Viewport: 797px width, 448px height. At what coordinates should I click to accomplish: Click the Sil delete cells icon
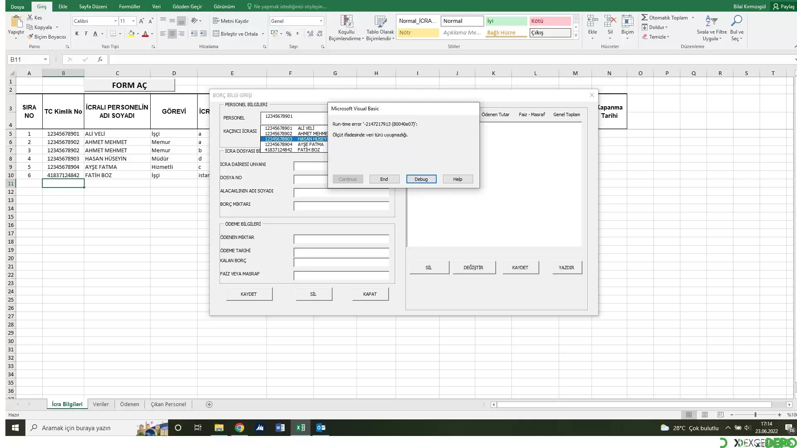coord(610,21)
